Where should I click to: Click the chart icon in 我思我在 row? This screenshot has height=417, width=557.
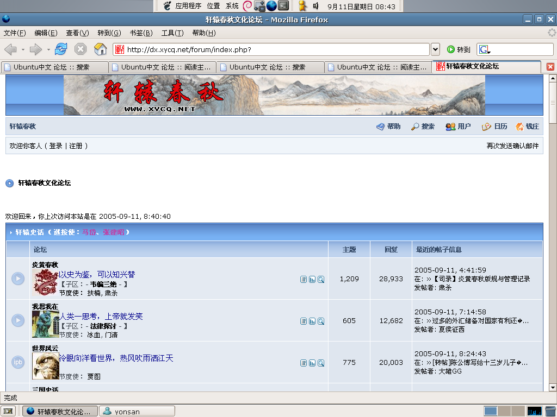click(312, 321)
